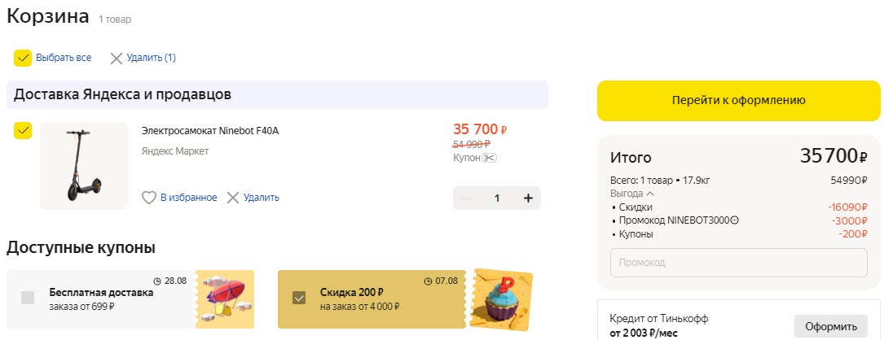This screenshot has height=340, width=884.
Task: Open the Электросамокат Ninebot F40A product link
Action: point(210,130)
